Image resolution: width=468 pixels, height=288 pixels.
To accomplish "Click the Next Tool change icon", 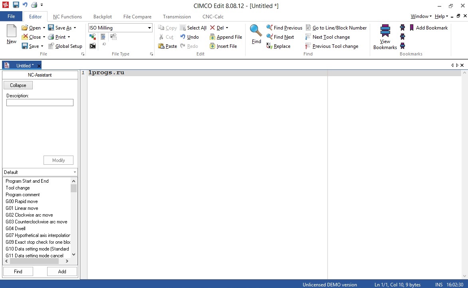I will [308, 37].
